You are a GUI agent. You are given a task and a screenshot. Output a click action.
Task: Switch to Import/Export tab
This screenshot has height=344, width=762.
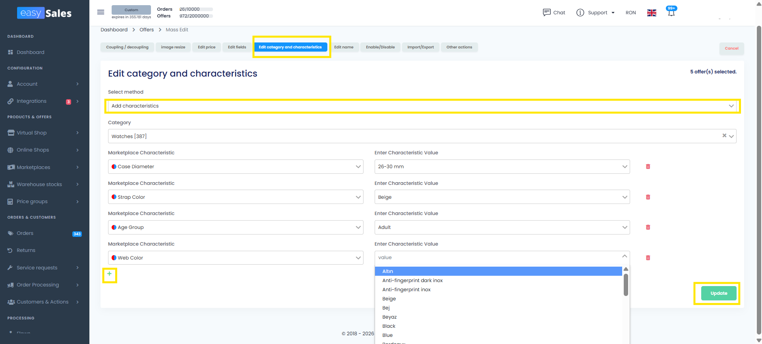click(x=420, y=47)
